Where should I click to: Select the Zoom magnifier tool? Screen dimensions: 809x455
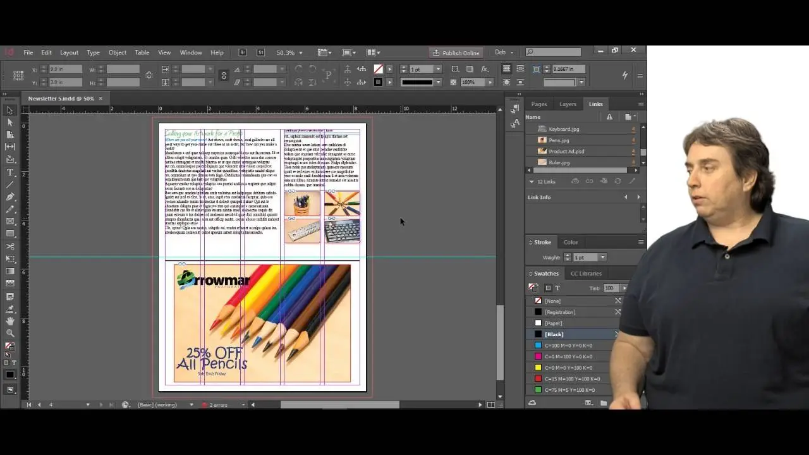[10, 333]
